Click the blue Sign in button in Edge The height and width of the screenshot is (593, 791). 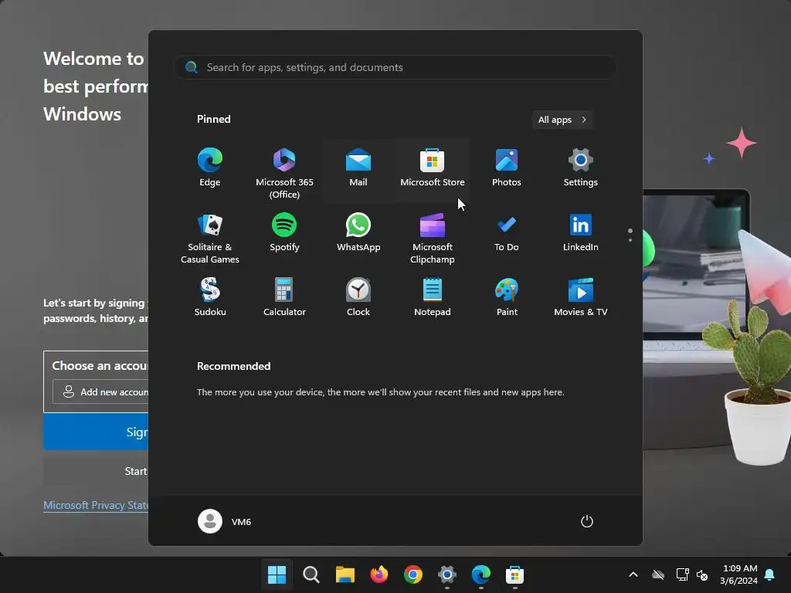click(96, 432)
